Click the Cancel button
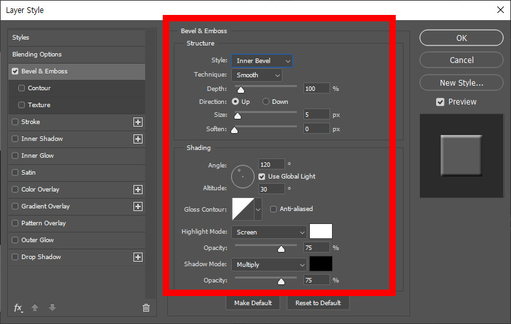The height and width of the screenshot is (324, 511). coord(462,60)
